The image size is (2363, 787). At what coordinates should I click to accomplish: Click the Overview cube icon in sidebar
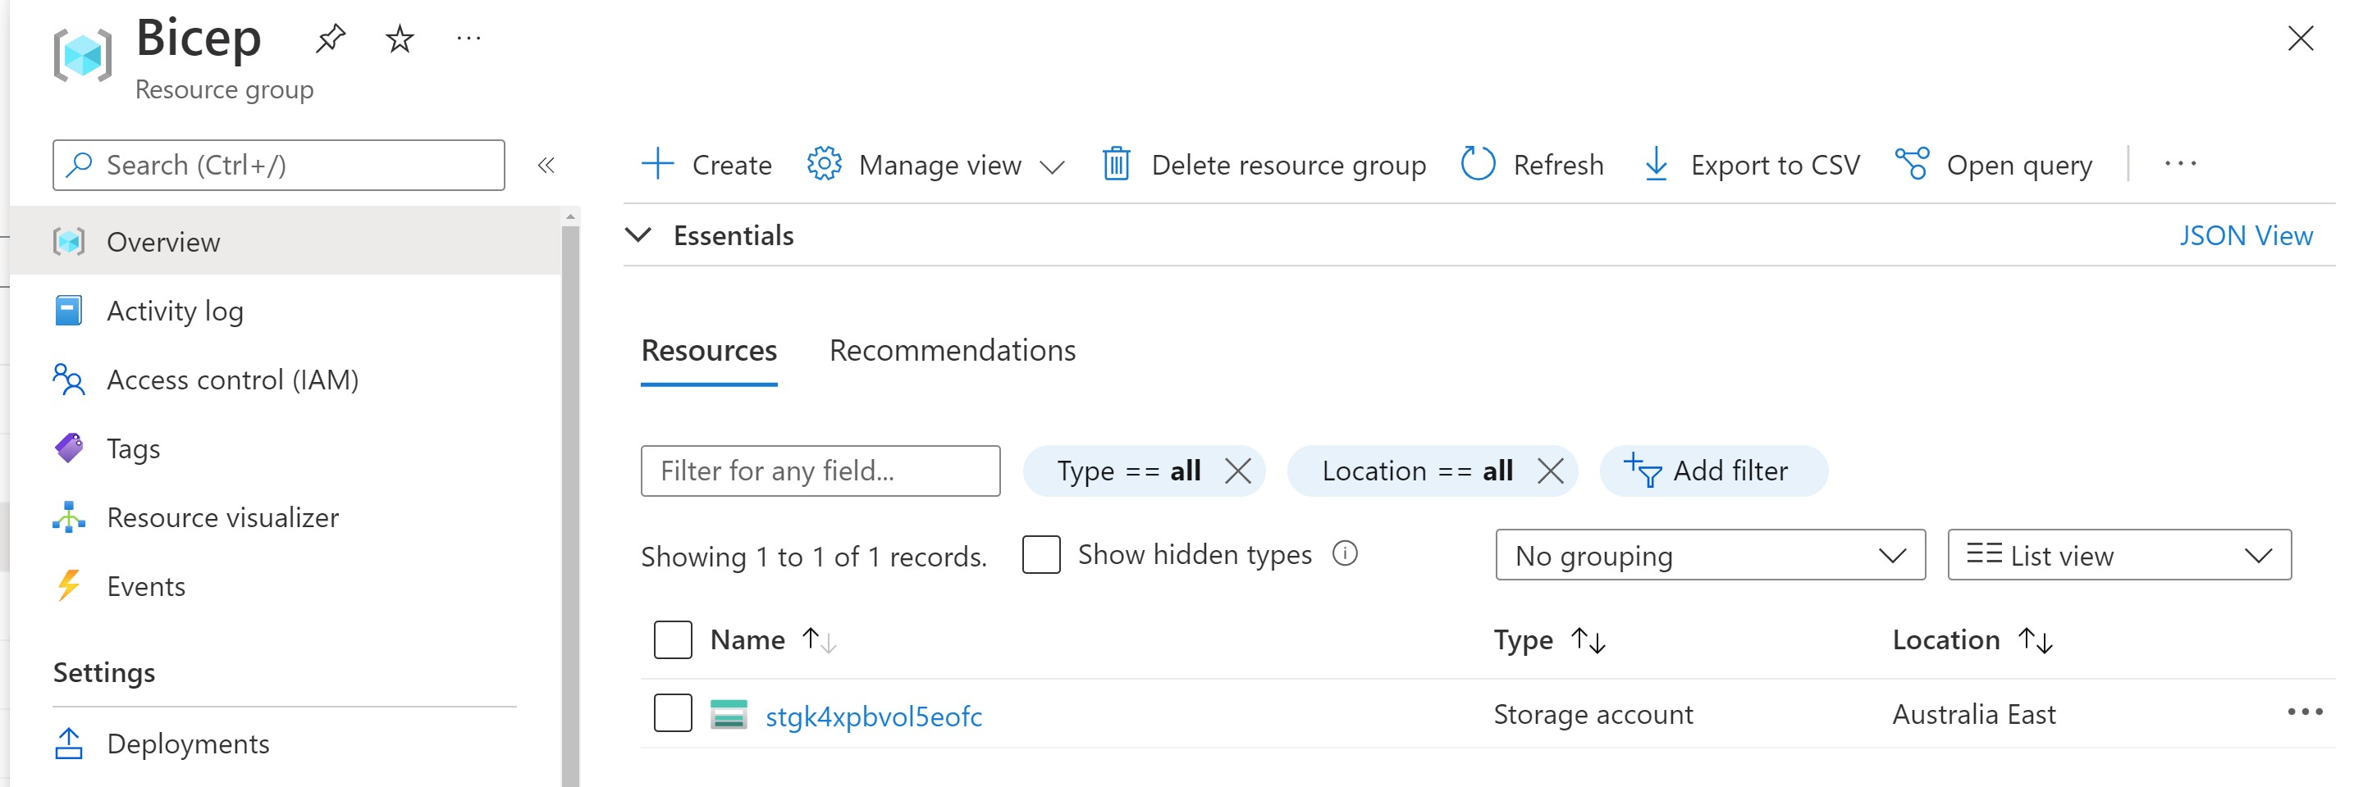69,241
